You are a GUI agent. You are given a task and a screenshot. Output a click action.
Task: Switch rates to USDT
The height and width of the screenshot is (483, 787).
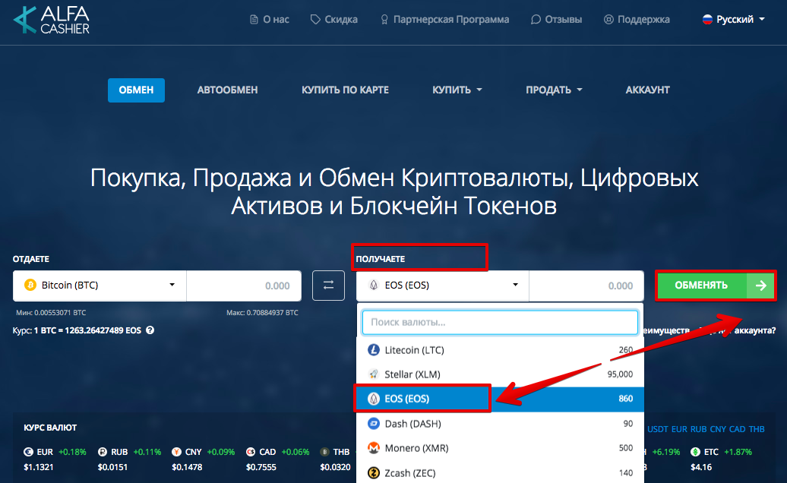[658, 429]
